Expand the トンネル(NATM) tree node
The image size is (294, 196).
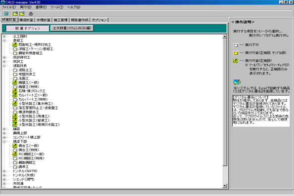click(x=4, y=171)
